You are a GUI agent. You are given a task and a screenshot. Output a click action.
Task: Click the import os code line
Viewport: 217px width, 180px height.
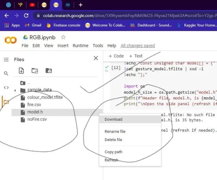coord(134,86)
